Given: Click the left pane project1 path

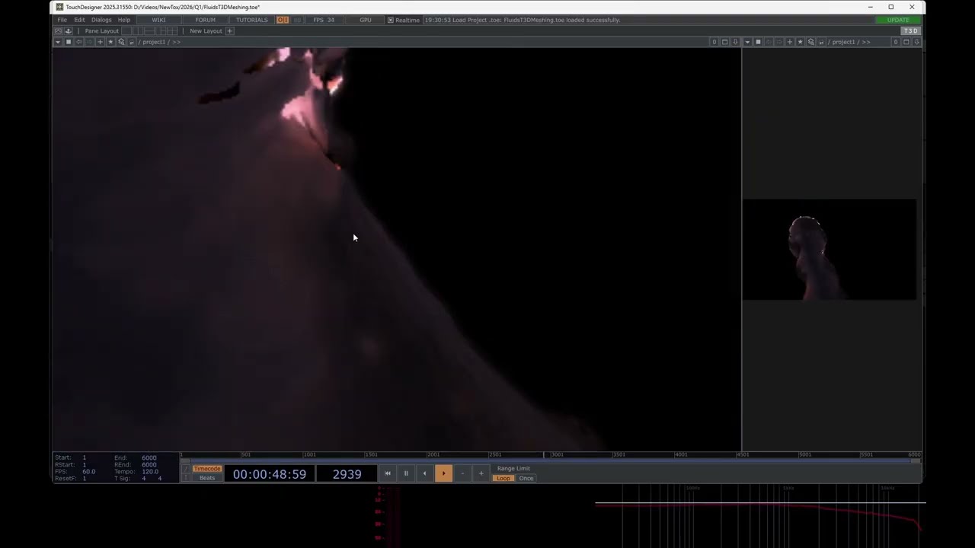Looking at the screenshot, I should click(x=155, y=42).
